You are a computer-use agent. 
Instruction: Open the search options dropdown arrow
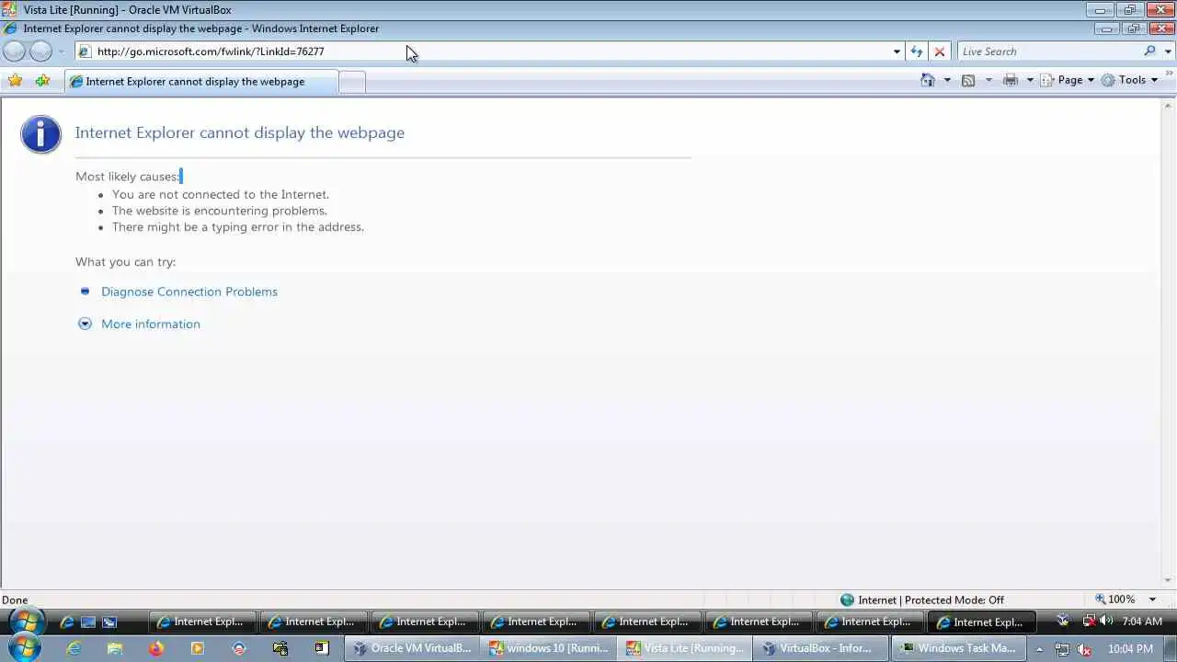1167,51
